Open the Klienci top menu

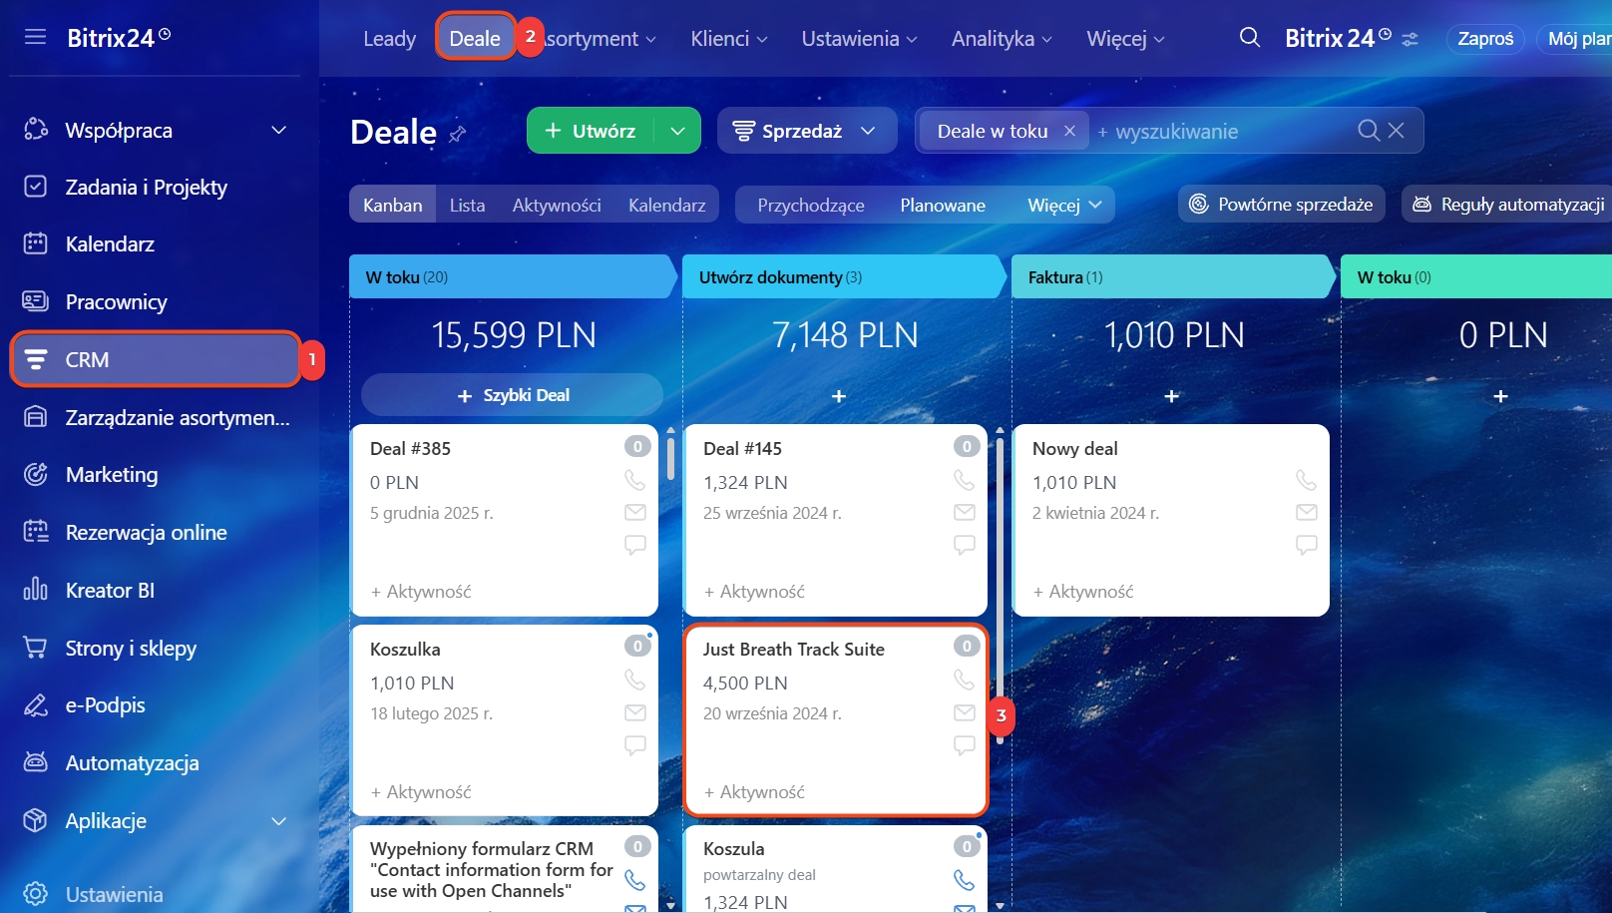tap(729, 39)
